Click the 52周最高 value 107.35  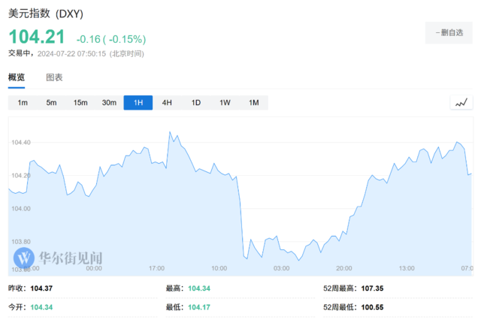tap(372, 288)
